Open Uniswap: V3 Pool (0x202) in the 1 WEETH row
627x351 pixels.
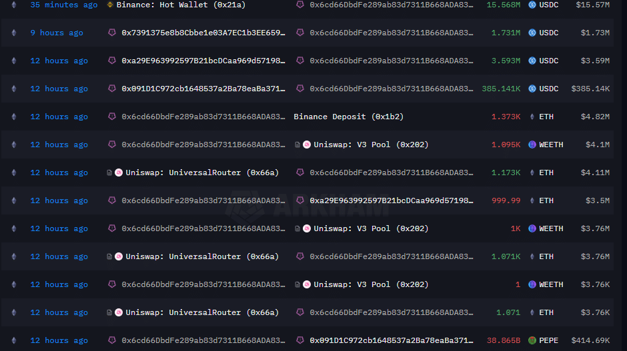[x=371, y=284]
